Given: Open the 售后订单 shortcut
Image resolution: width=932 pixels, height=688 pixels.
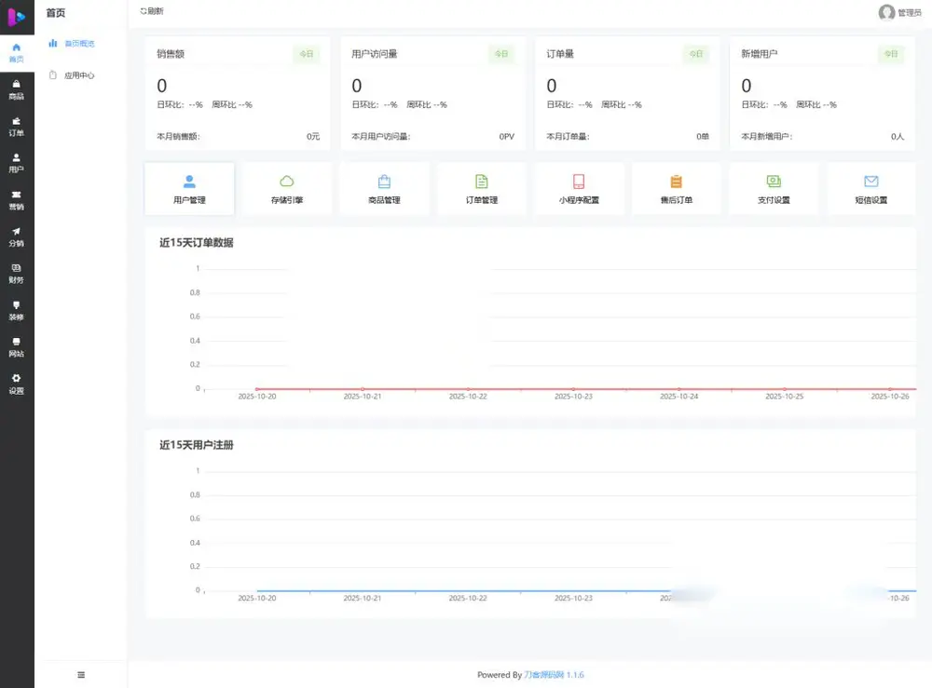Looking at the screenshot, I should pyautogui.click(x=677, y=189).
